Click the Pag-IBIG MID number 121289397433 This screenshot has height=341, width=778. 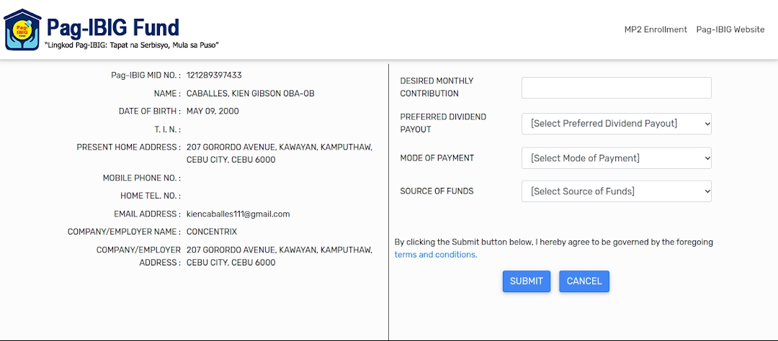tap(214, 75)
